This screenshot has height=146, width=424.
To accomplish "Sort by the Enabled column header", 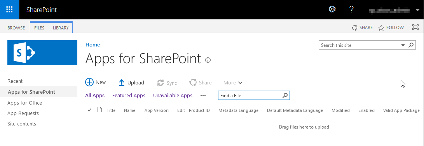I will [366, 110].
